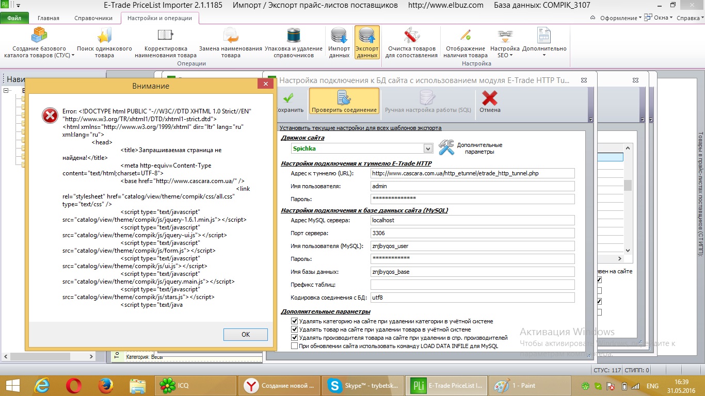Screen dimensions: 705x396
Task: Click the empty table prefix field
Action: click(472, 285)
